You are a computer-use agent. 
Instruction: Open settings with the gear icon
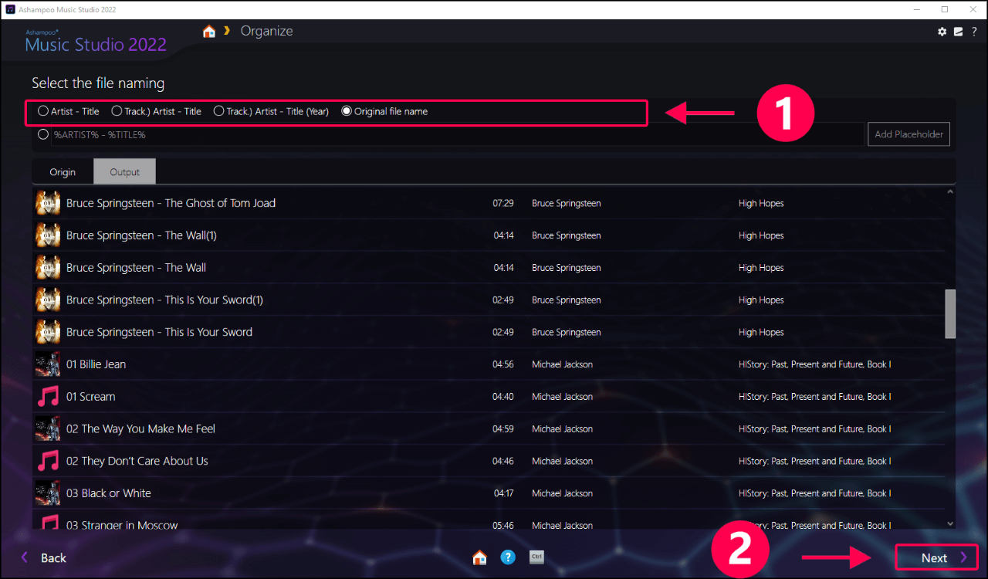coord(942,32)
